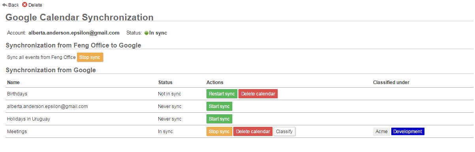Classify the Meetings calendar

[284, 132]
